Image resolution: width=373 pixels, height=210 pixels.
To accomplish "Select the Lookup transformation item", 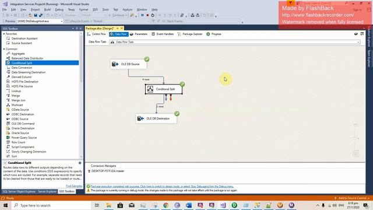I will pyautogui.click(x=16, y=91).
